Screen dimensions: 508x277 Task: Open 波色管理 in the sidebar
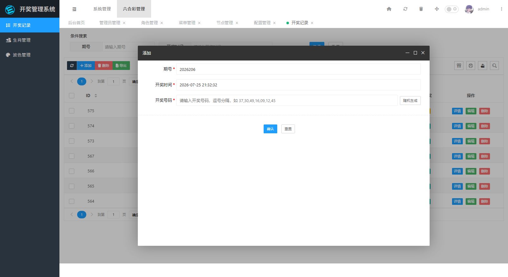point(30,55)
